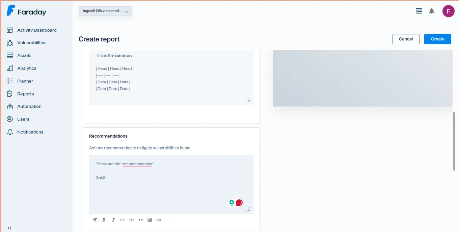This screenshot has height=232, width=459.
Task: Toggle italic formatting in the editor toolbar
Action: coord(113,220)
